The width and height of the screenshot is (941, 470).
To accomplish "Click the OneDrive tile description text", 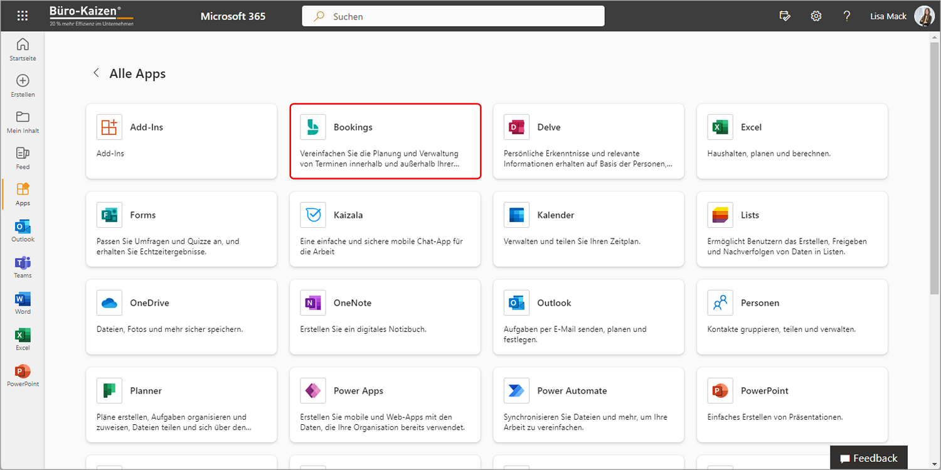I will [x=169, y=329].
